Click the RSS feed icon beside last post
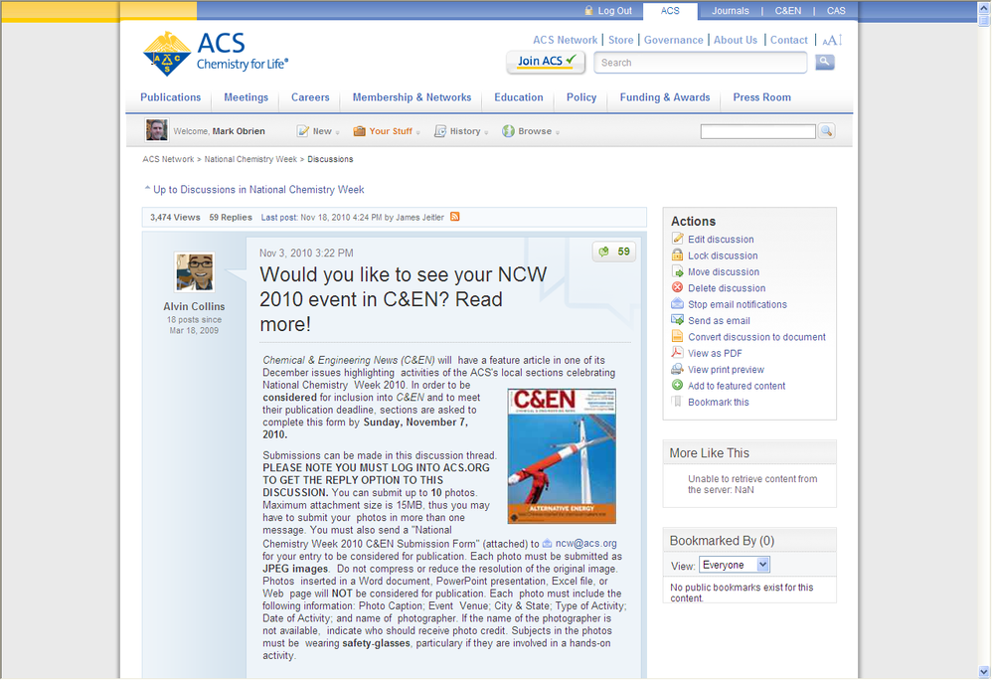Screen dimensions: 992x680 (x=455, y=217)
